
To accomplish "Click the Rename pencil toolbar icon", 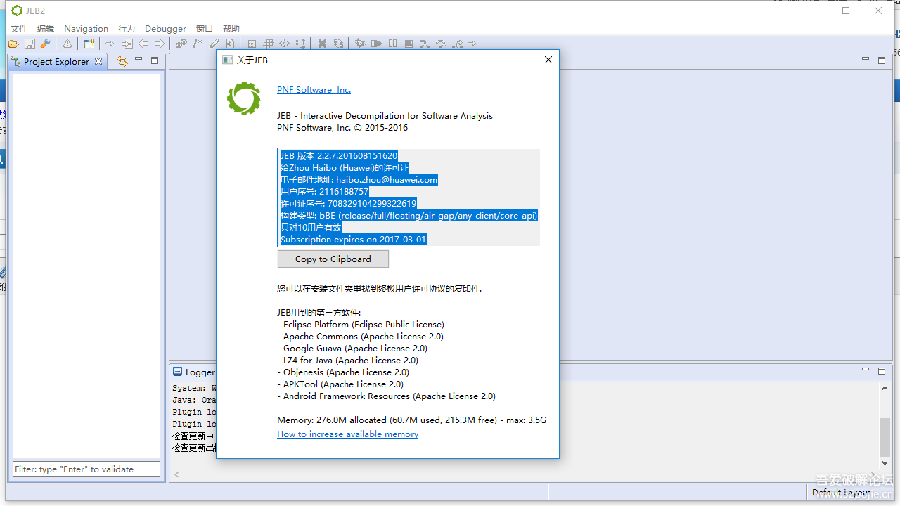I will (214, 44).
